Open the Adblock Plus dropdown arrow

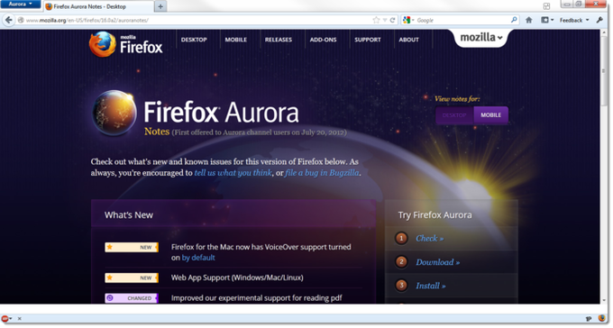[11, 319]
